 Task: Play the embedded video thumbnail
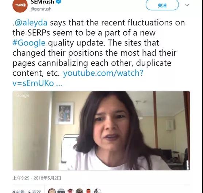(101, 131)
